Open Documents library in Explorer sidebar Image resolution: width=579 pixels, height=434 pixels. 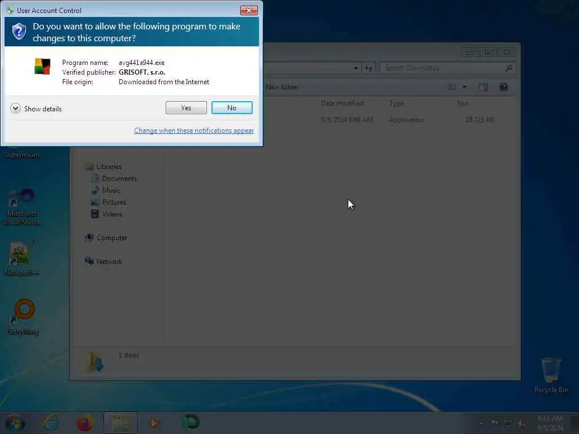point(119,179)
